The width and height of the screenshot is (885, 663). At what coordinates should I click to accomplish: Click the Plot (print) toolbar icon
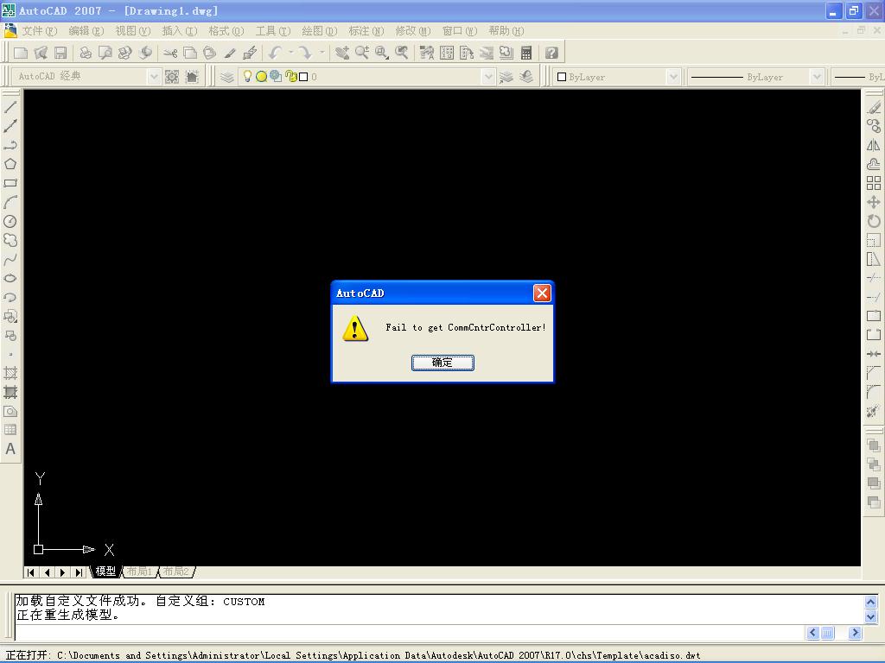[x=86, y=53]
